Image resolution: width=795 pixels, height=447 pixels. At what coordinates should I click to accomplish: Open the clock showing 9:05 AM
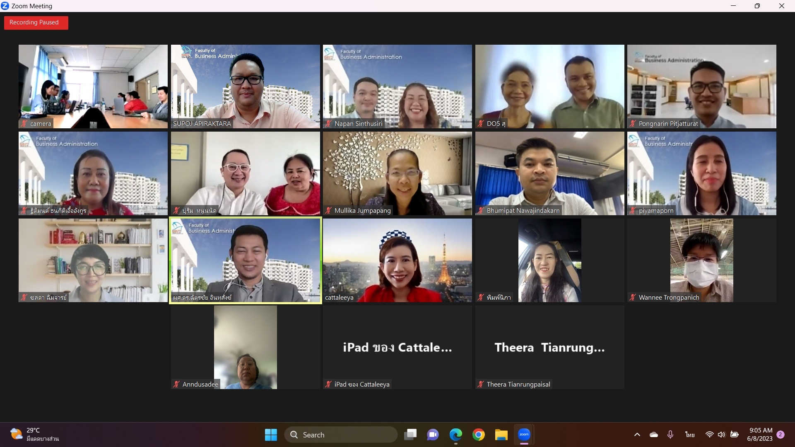(760, 435)
